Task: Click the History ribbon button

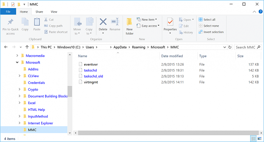Action: coord(186,32)
